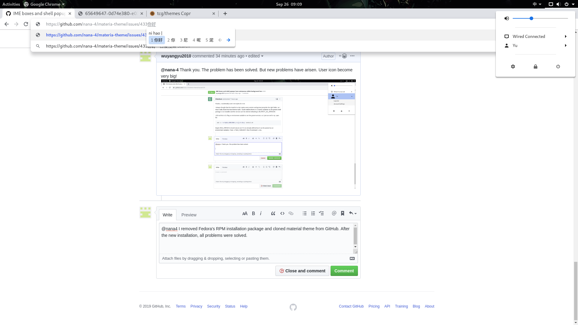
Task: Reference an issue with bookmark icon
Action: pyautogui.click(x=343, y=213)
